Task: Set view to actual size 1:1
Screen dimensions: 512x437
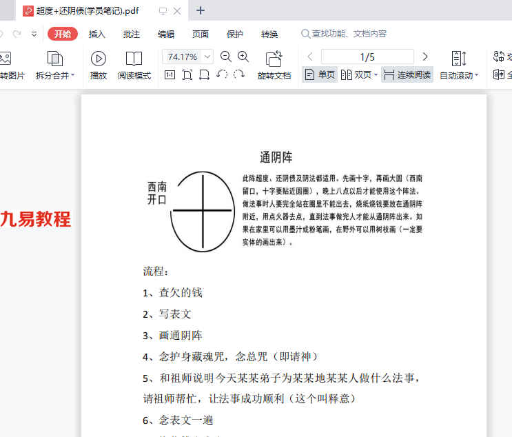Action: point(170,75)
